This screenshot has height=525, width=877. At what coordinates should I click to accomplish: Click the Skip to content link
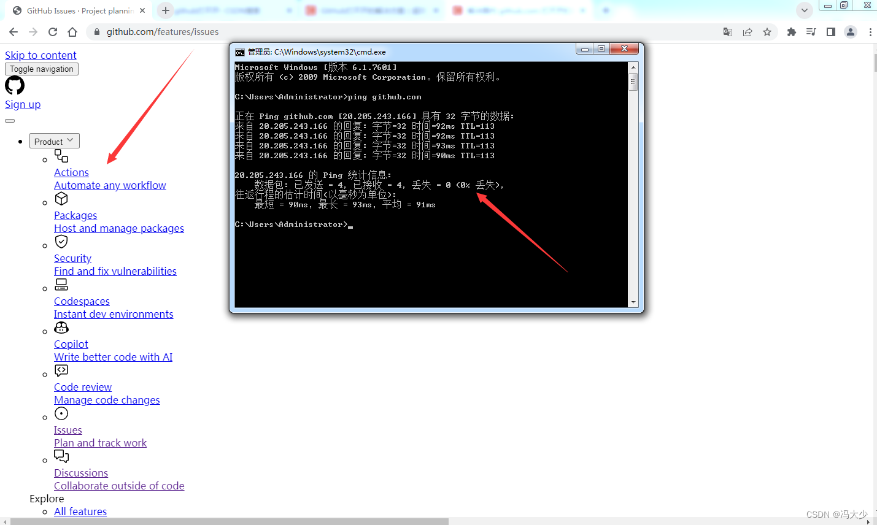point(41,55)
